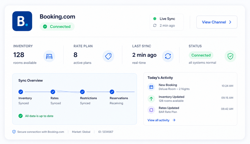250x144 pixels.
Task: Click the chevron arrow in View Channel
Action: pyautogui.click(x=230, y=22)
